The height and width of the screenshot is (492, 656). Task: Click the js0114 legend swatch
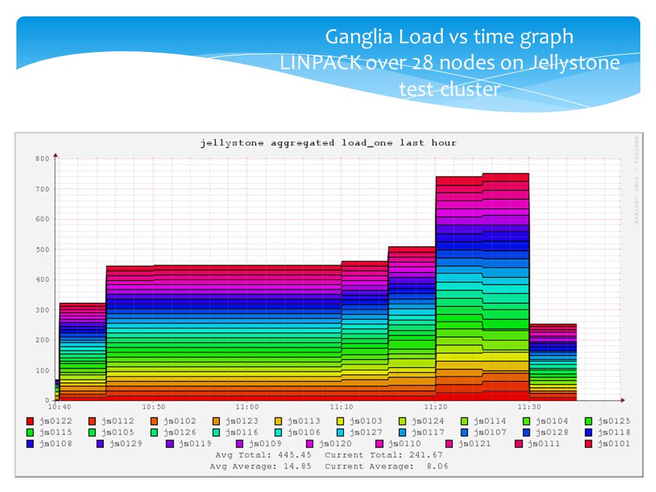465,421
